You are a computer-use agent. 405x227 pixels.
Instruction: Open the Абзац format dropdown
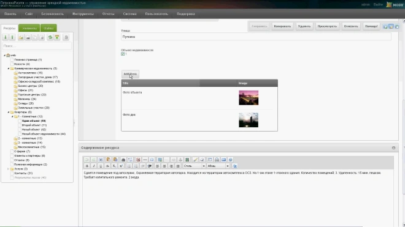pos(218,166)
